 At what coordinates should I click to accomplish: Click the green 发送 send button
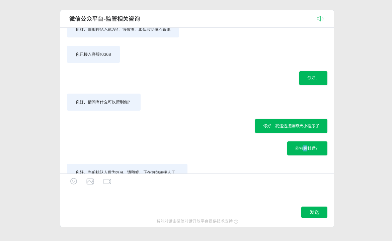(314, 212)
